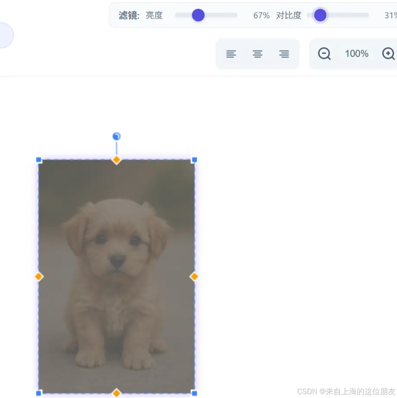397x398 pixels.
Task: Select the left align icon
Action: [x=231, y=54]
